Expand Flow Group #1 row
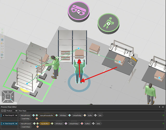The height and width of the screenshot is (130, 166). 4,115
